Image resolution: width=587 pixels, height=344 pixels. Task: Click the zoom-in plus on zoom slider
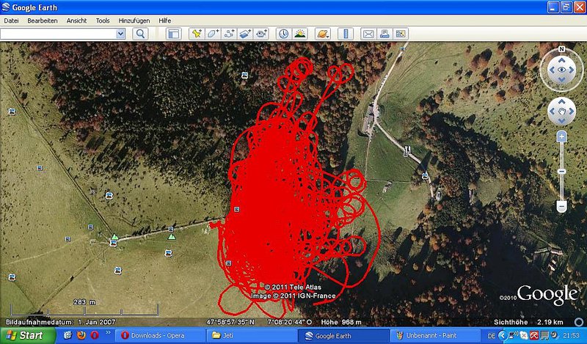tap(561, 136)
